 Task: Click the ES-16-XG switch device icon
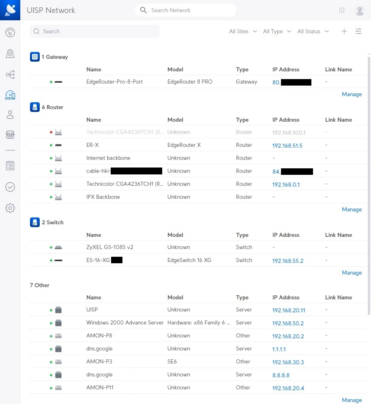click(x=58, y=260)
